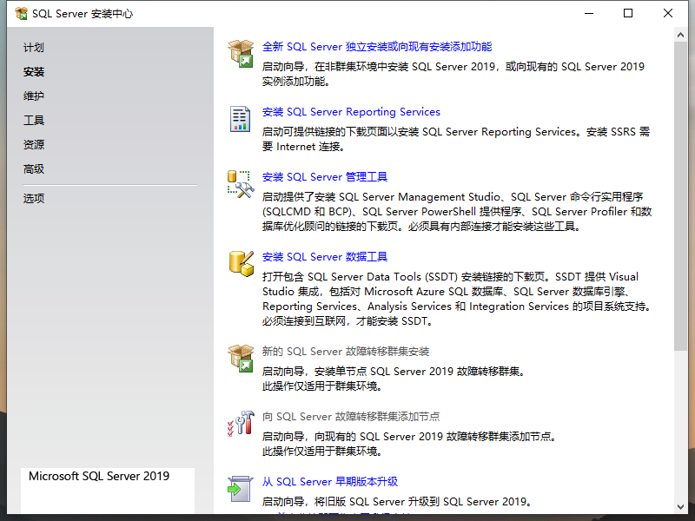Open 安装 SQL Server 数据工具 link
This screenshot has height=521, width=695.
click(x=324, y=256)
